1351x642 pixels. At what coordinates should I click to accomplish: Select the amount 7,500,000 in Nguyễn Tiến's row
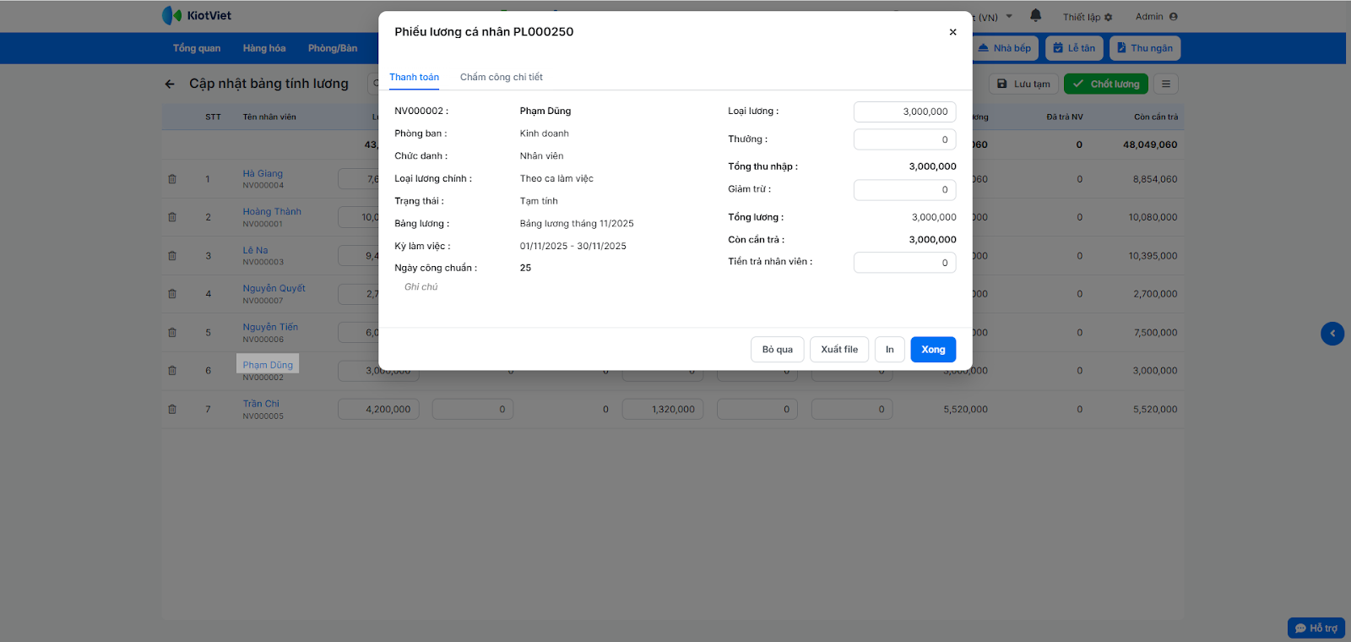1155,333
